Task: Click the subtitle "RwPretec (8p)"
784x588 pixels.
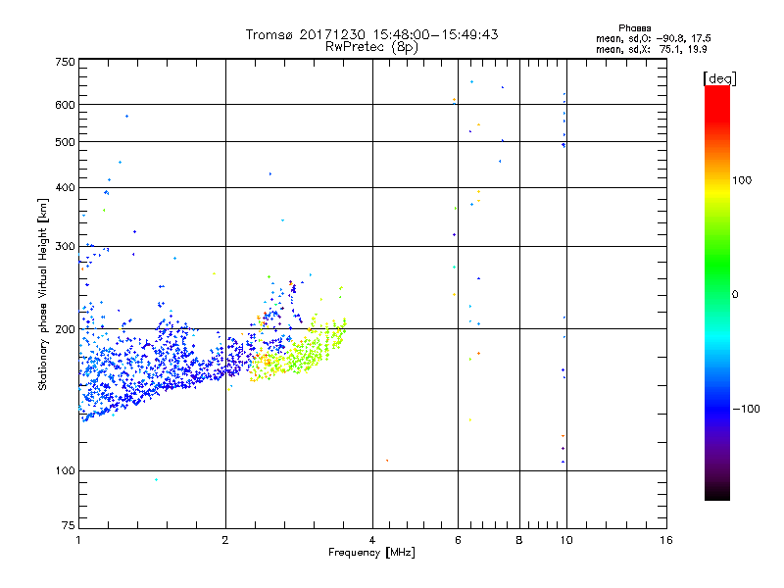Action: click(371, 47)
